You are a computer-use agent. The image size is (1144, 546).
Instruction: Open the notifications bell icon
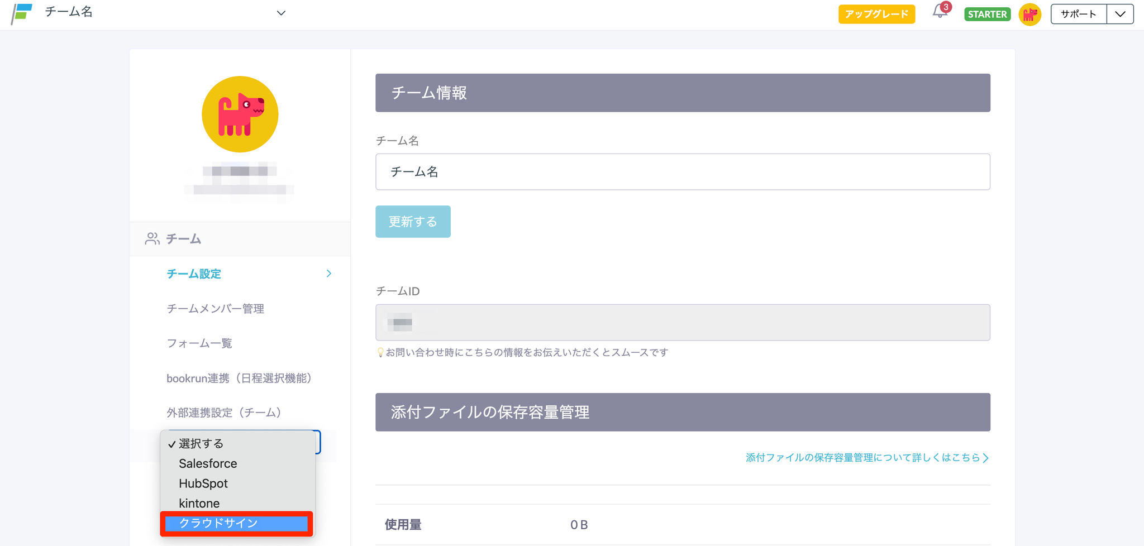click(940, 12)
